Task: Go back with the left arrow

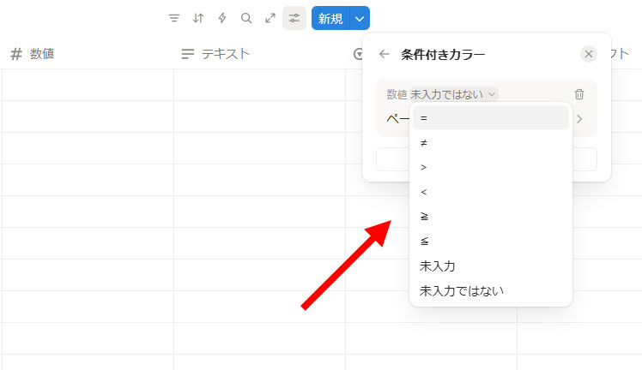Action: click(x=385, y=54)
